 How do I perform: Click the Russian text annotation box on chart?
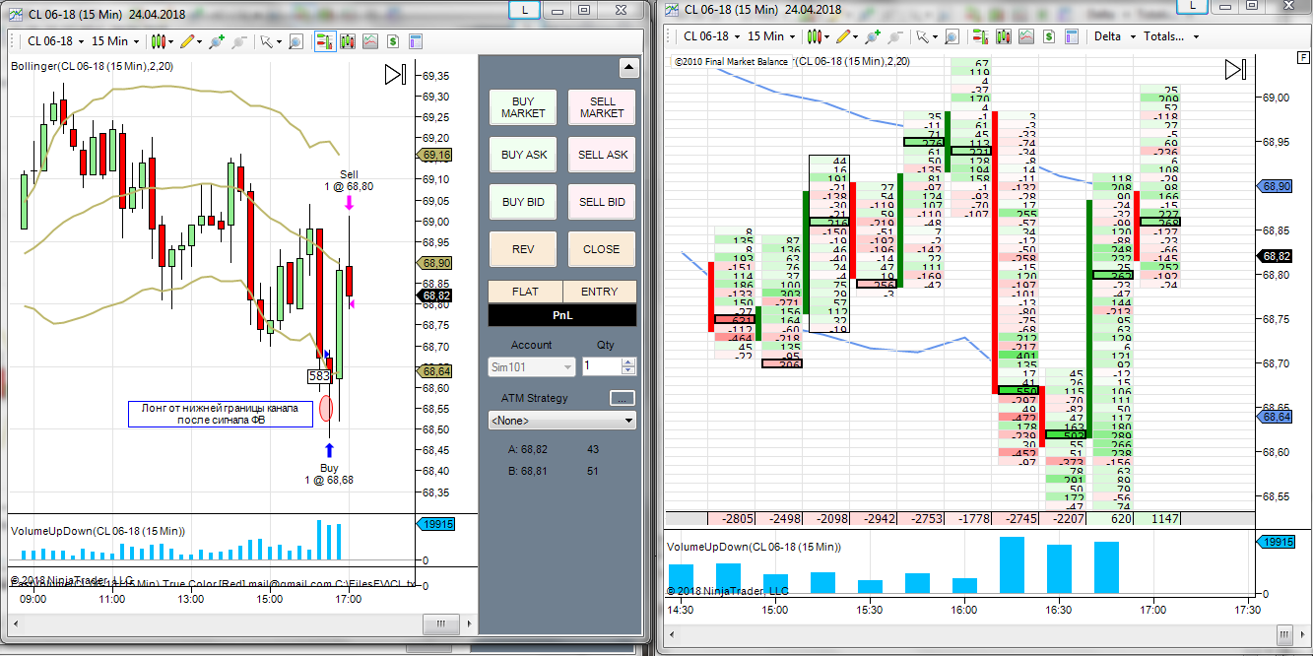click(x=220, y=414)
